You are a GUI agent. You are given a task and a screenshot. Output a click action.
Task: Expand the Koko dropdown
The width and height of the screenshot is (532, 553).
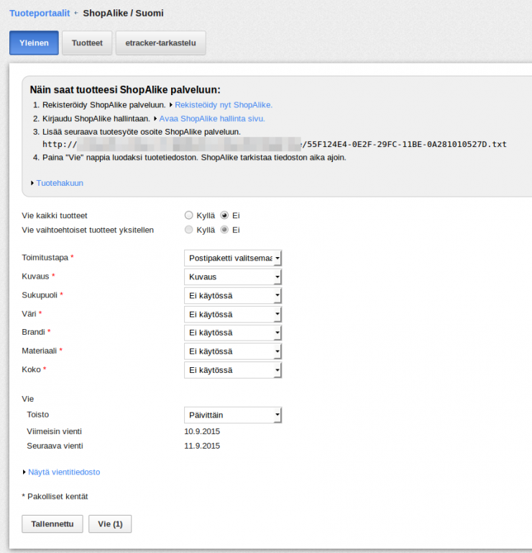pos(233,370)
